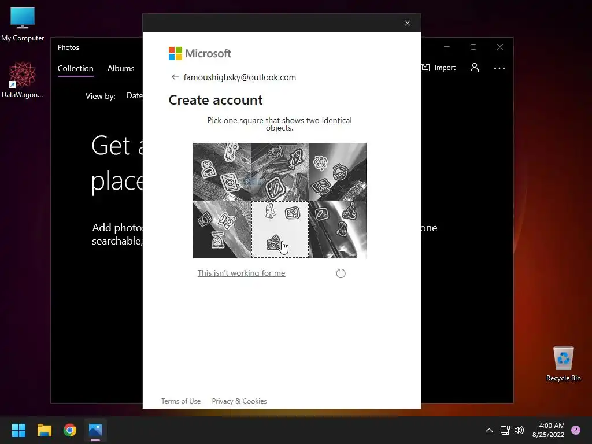Open the "This isn't working for me" link
This screenshot has height=444, width=592.
click(241, 273)
